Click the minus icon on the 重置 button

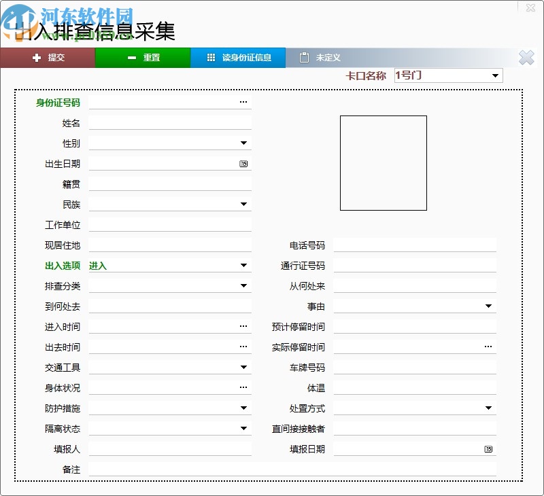131,57
